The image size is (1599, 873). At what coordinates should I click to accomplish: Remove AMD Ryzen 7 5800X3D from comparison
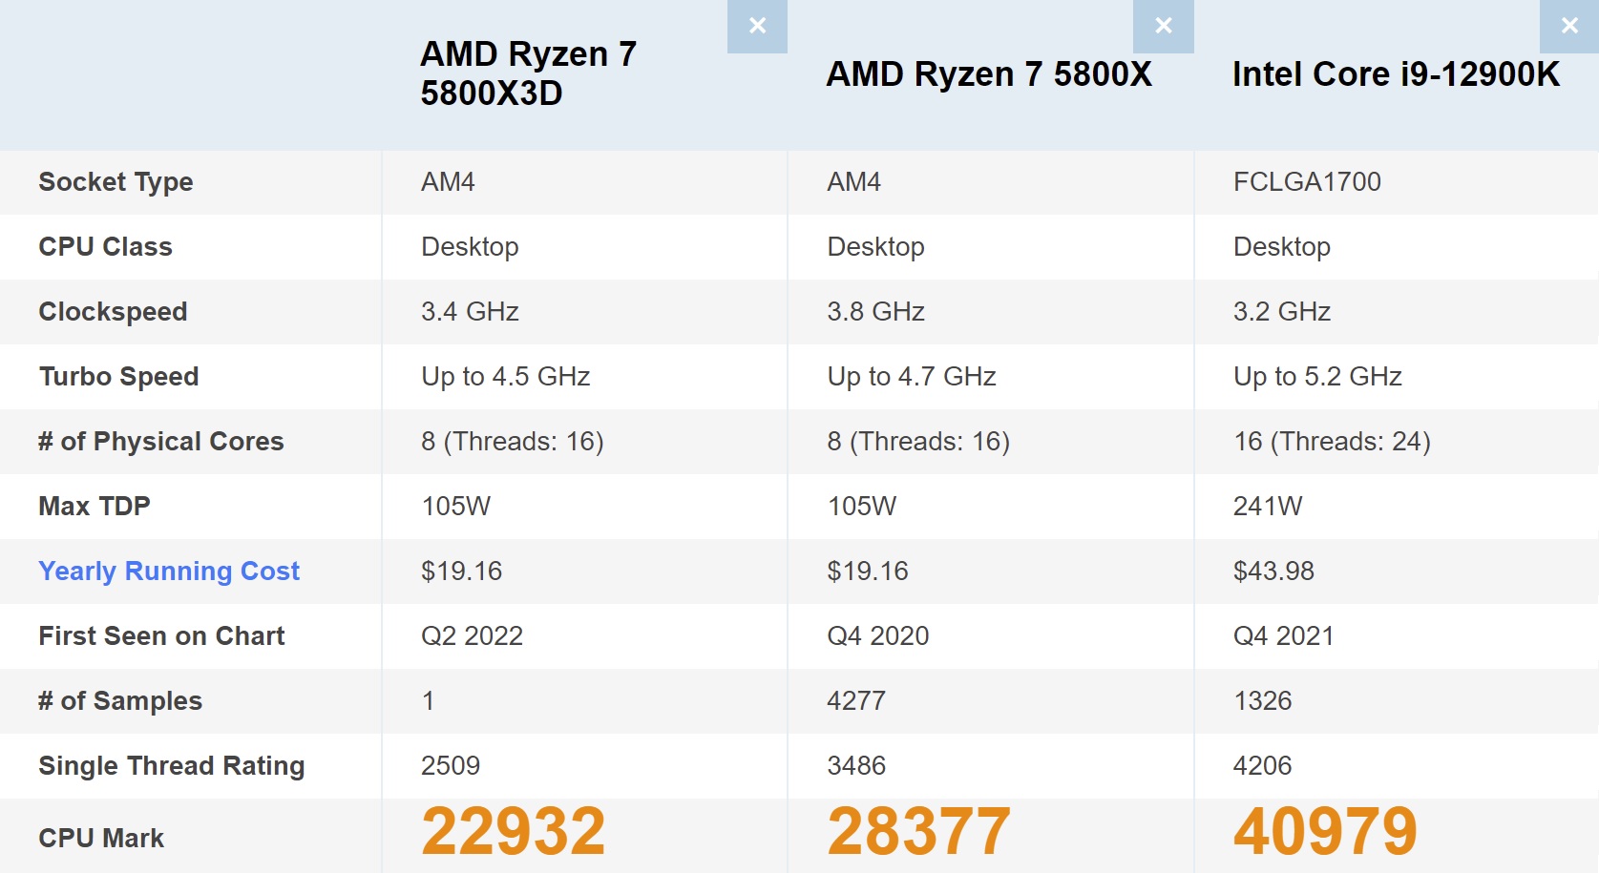pos(756,26)
